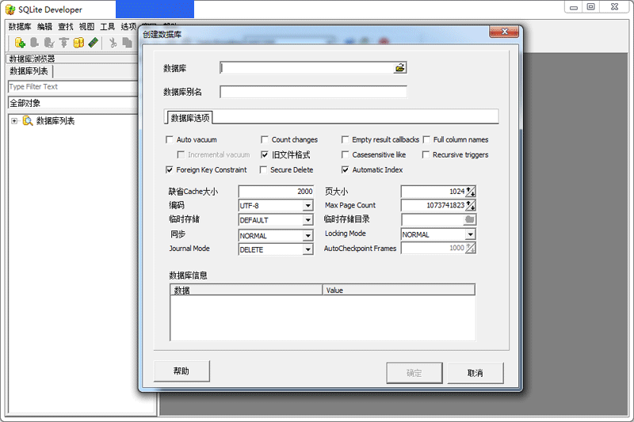Click the spinner icon next to 页大小 value
The width and height of the screenshot is (634, 422).
tap(471, 191)
